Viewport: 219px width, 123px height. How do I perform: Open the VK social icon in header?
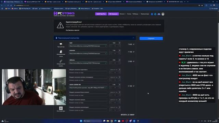pyautogui.click(x=152, y=14)
